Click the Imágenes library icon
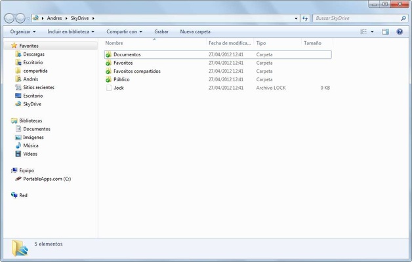Viewport: 412px width, 262px height. (18, 137)
